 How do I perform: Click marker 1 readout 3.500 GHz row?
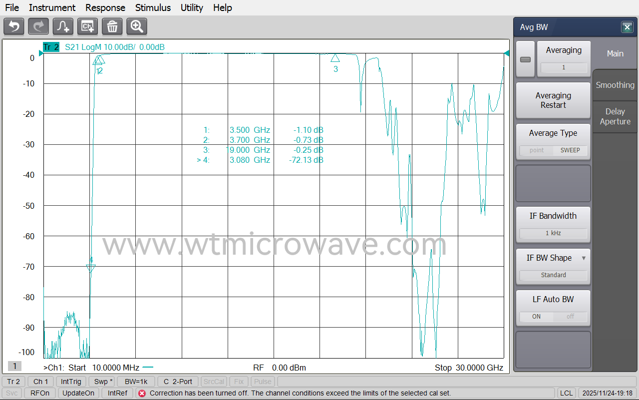(x=264, y=130)
